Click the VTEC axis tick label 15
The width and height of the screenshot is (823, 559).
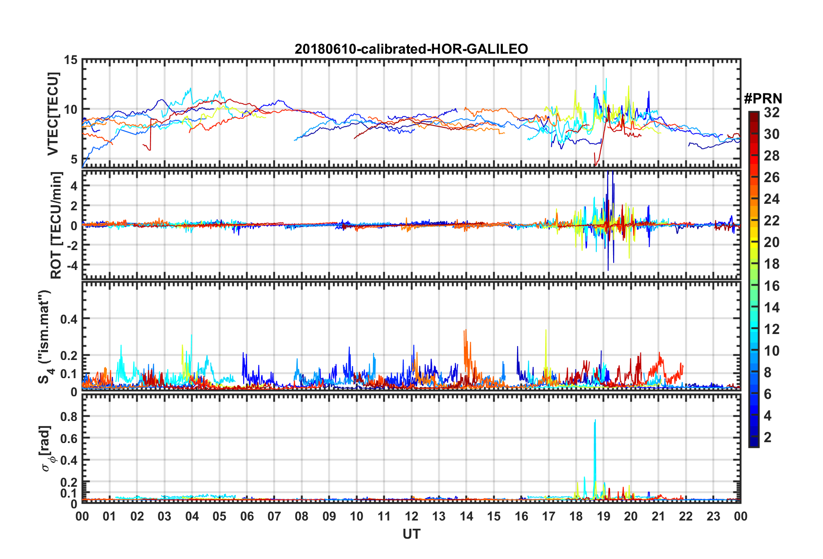point(71,60)
